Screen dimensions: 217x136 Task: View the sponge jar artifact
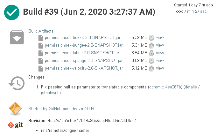[160, 61]
